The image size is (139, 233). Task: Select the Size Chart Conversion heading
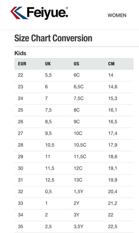pyautogui.click(x=53, y=38)
